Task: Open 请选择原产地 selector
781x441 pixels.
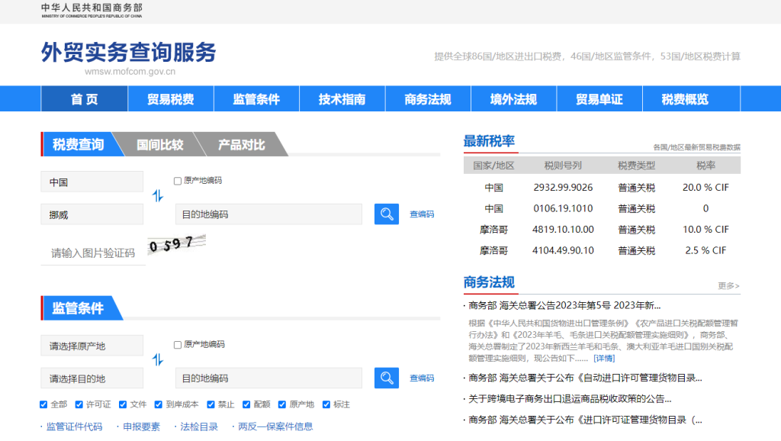Action: [92, 346]
